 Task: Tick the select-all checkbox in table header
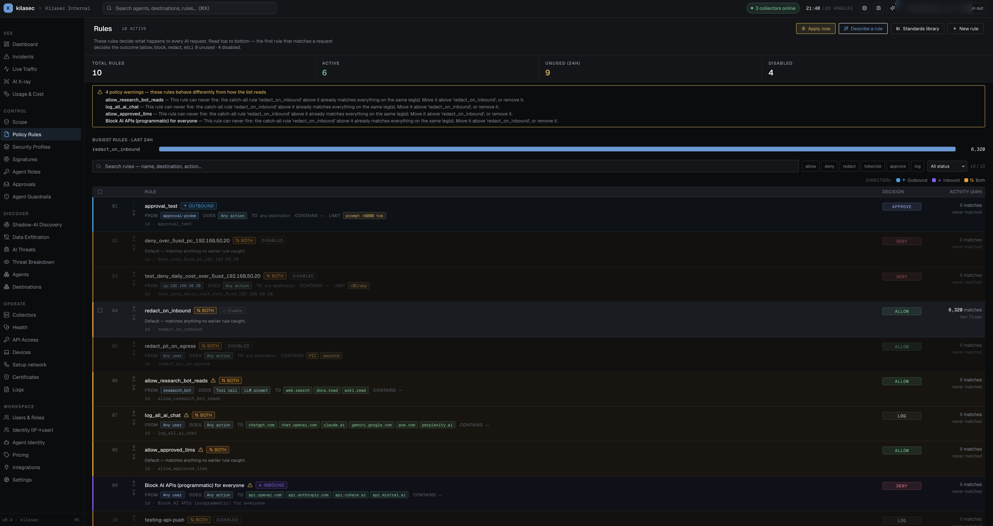click(x=100, y=192)
